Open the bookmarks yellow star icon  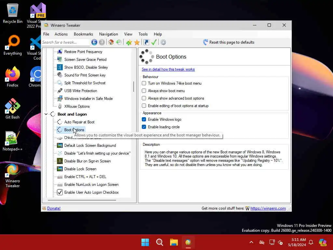[x=137, y=42]
